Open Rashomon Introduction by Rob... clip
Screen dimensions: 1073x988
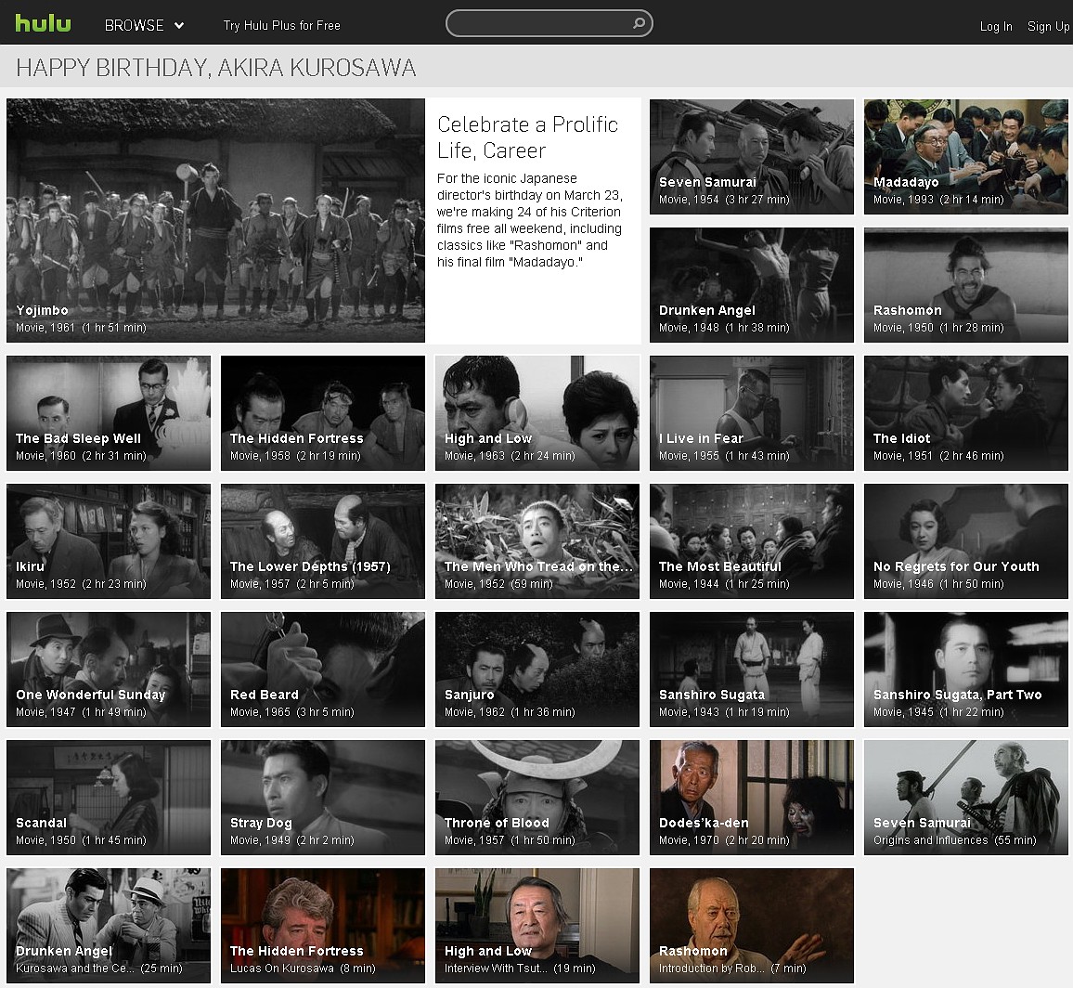click(751, 926)
